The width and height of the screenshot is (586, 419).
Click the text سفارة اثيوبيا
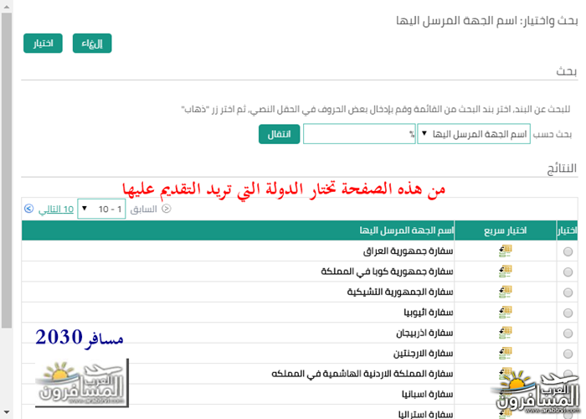tap(429, 313)
